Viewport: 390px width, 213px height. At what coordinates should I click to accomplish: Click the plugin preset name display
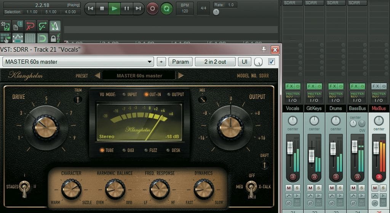click(x=139, y=75)
